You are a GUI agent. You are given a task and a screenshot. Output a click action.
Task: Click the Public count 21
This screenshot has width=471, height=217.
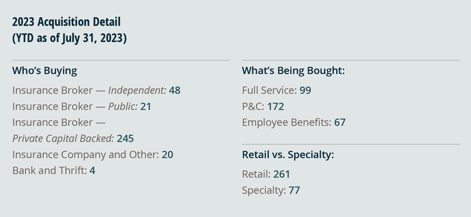146,106
